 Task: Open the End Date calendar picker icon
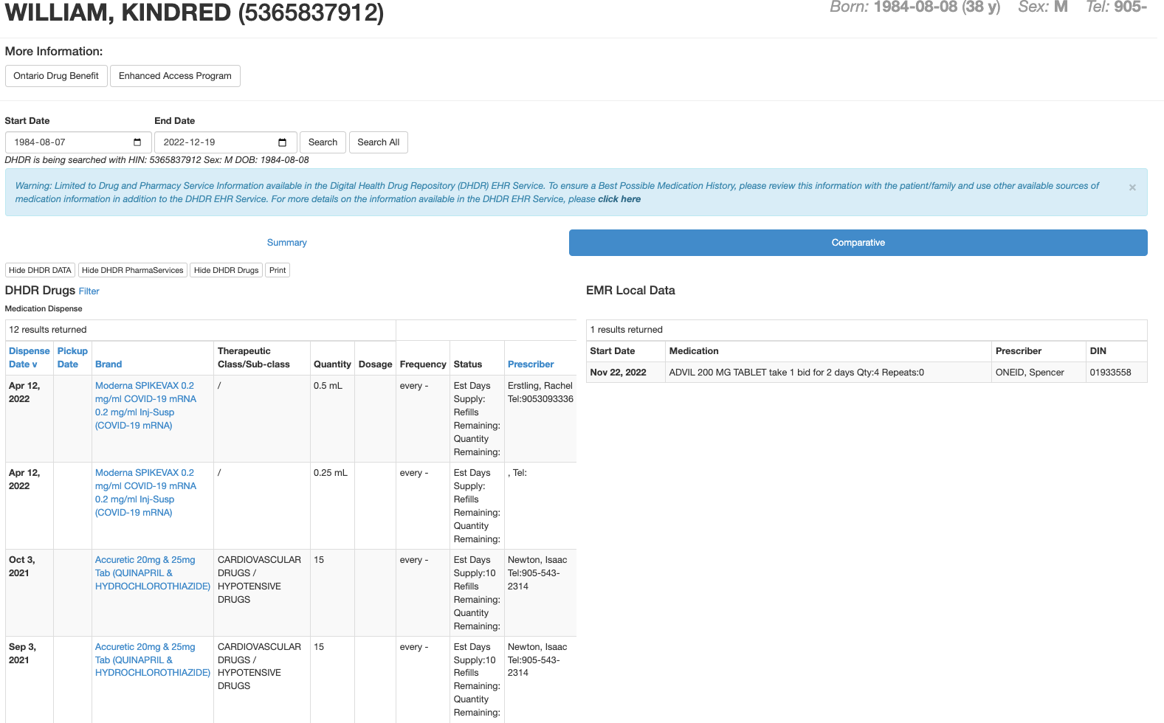[282, 142]
